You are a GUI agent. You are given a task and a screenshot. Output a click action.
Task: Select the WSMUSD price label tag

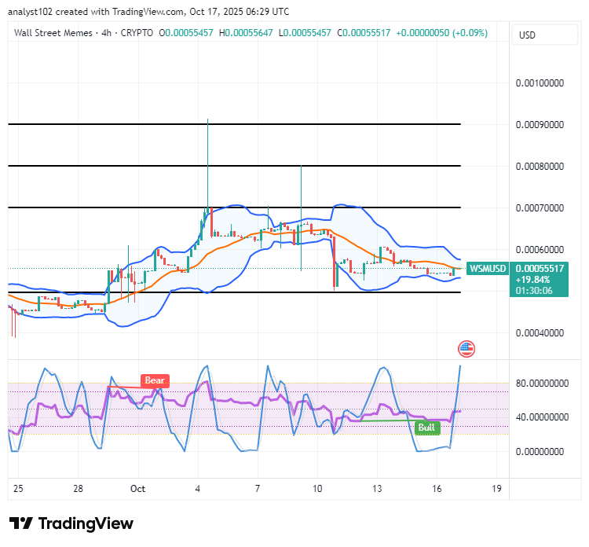[x=488, y=269]
